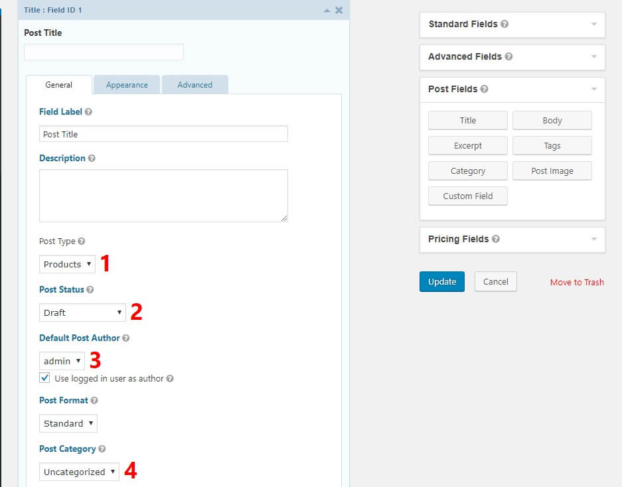Click the Post Category help icon
Screen dimensions: 622x487
click(101, 449)
